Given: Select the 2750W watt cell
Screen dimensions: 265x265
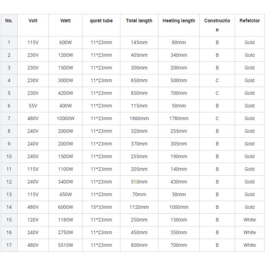Looking at the screenshot, I should pos(65,233).
